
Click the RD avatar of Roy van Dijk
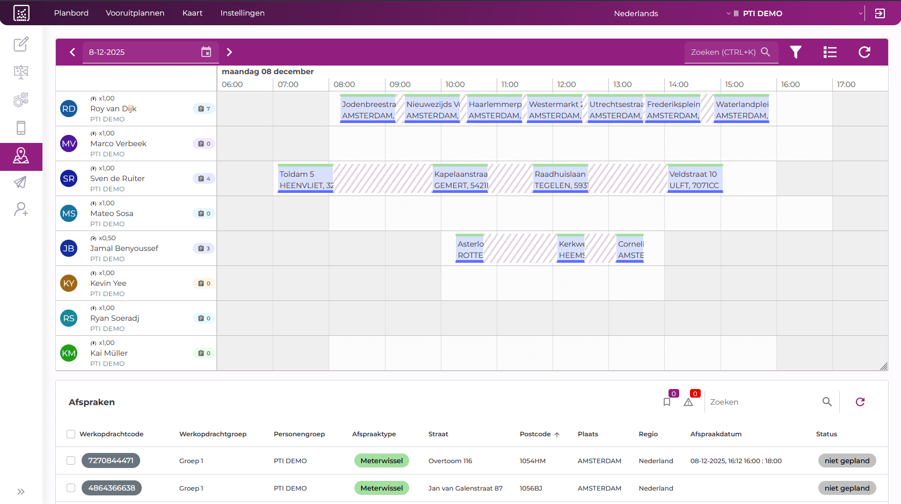69,109
